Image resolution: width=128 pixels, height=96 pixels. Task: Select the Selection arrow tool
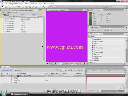[2, 7]
